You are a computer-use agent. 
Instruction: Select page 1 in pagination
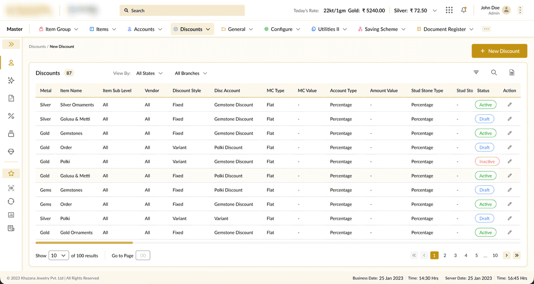coord(434,255)
